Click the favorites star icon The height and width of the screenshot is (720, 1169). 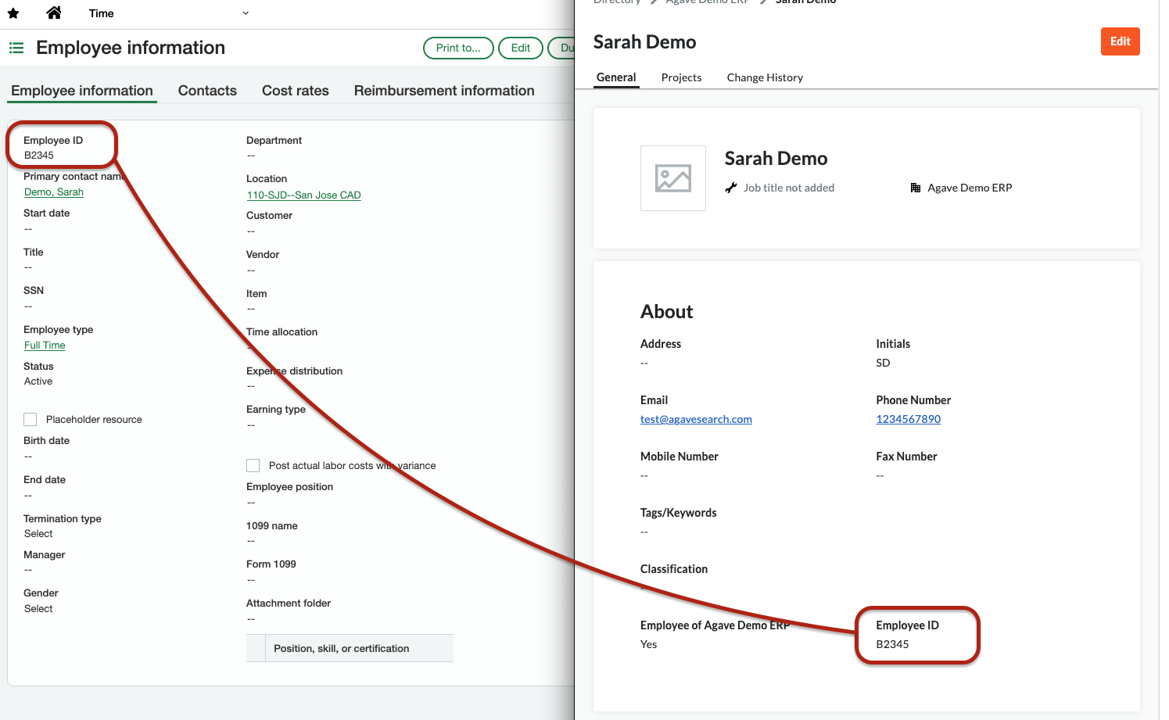click(13, 13)
